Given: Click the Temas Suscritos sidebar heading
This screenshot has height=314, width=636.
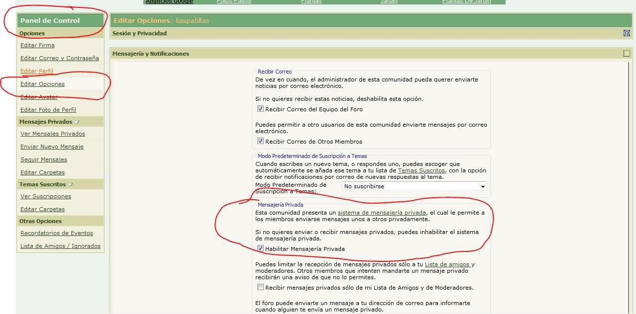Looking at the screenshot, I should pyautogui.click(x=42, y=184).
